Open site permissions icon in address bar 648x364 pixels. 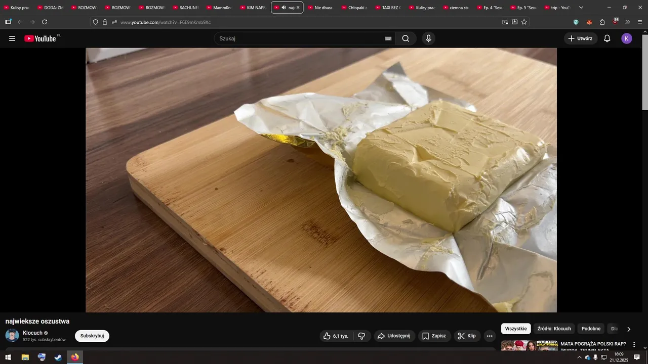tap(114, 22)
